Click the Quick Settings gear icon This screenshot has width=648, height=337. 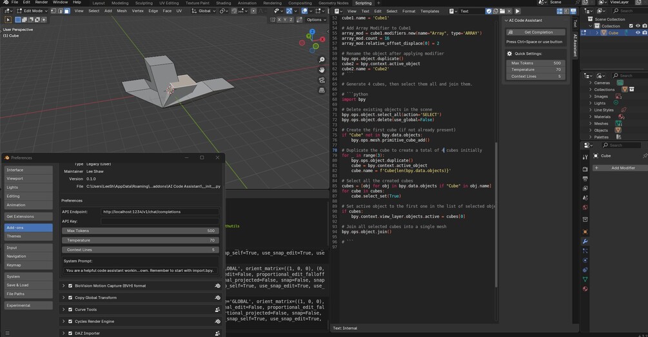pyautogui.click(x=509, y=53)
